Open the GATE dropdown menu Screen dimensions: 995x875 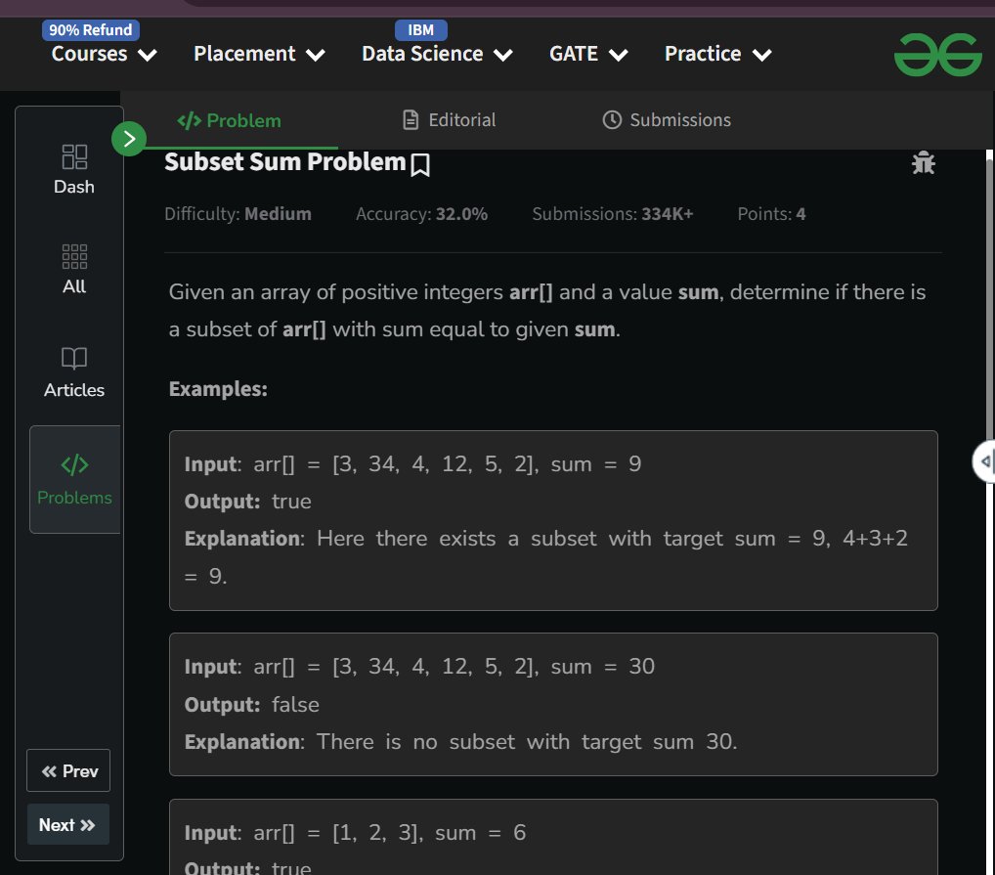click(x=588, y=54)
